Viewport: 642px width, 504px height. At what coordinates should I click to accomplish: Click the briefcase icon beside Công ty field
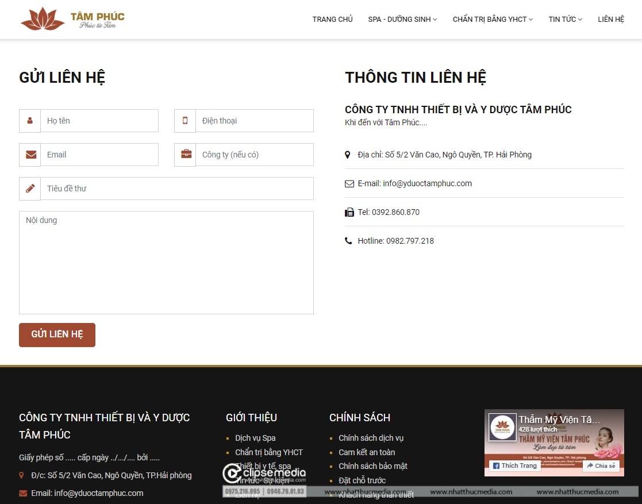pyautogui.click(x=184, y=155)
